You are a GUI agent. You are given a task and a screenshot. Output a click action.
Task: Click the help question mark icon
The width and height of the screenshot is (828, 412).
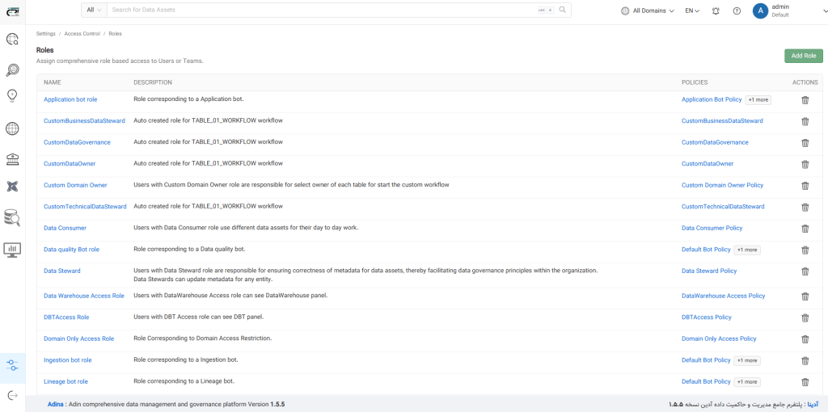pyautogui.click(x=737, y=11)
